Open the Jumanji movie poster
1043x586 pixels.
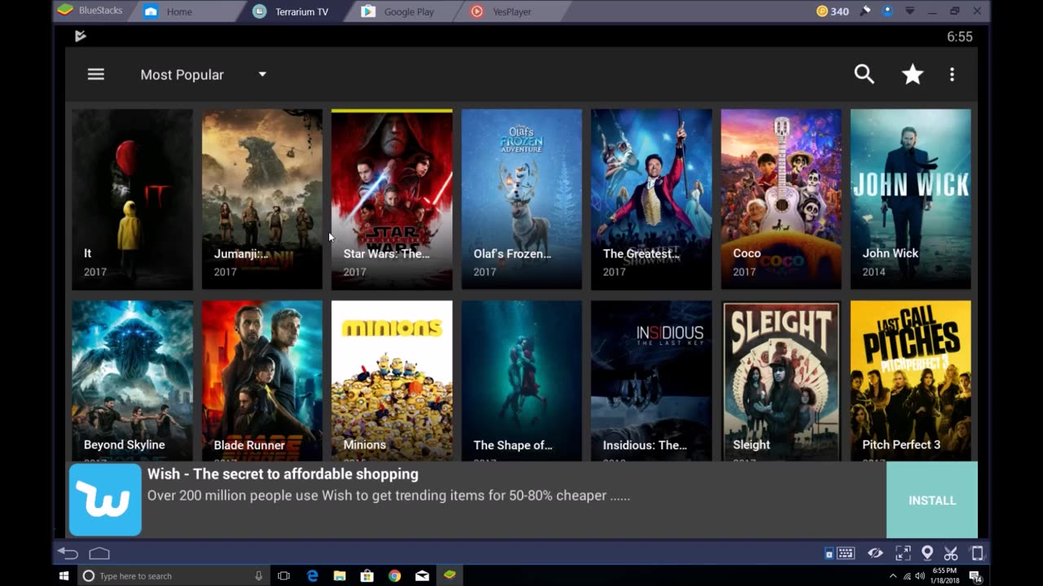262,199
